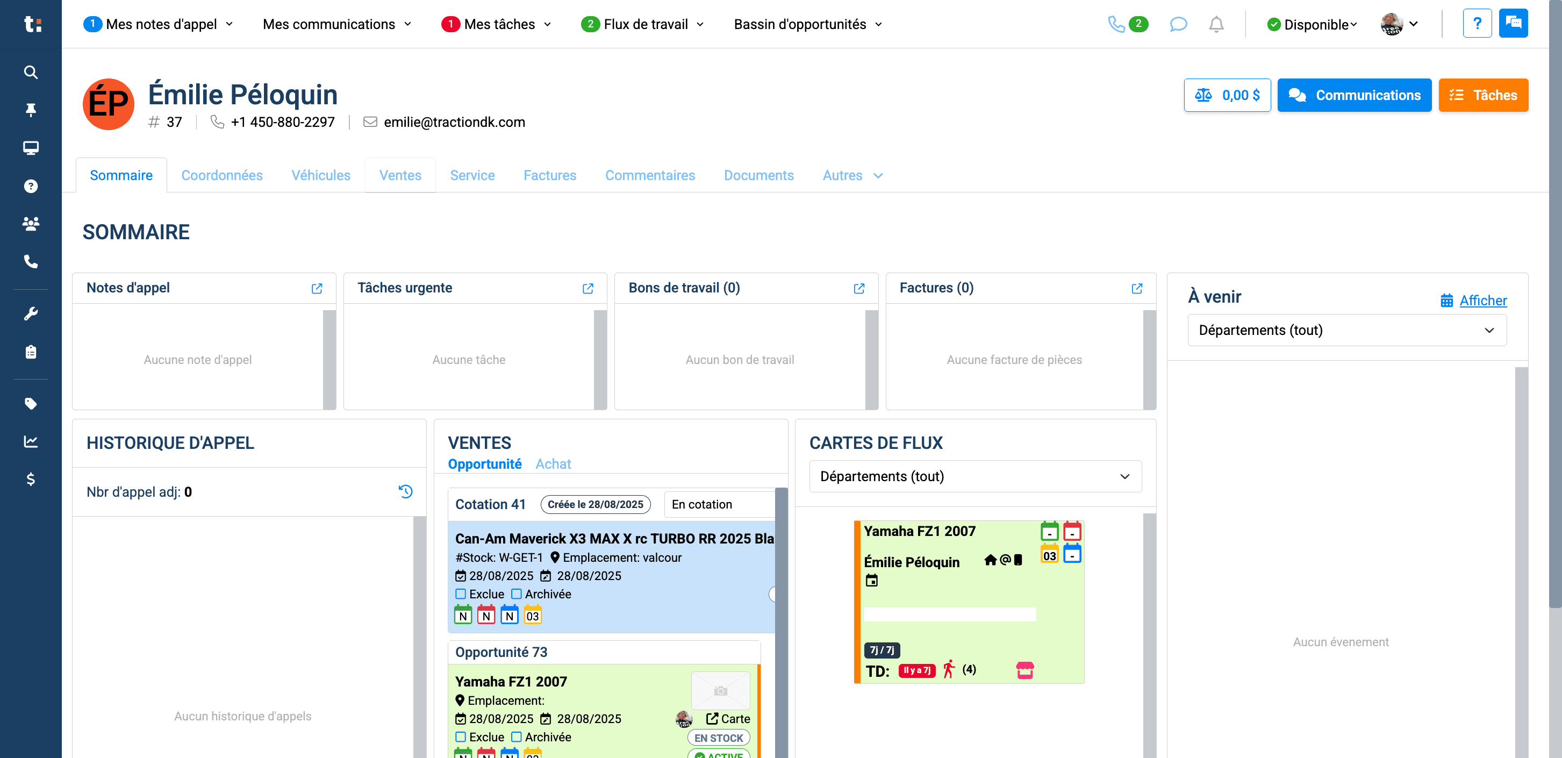Click the call history refresh icon
1562x758 pixels.
(x=405, y=491)
